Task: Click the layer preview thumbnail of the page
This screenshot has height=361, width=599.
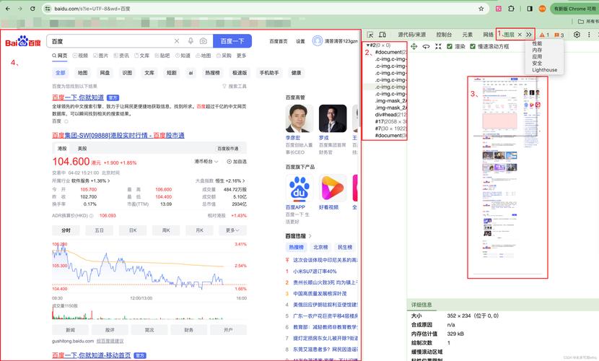Action: 506,175
